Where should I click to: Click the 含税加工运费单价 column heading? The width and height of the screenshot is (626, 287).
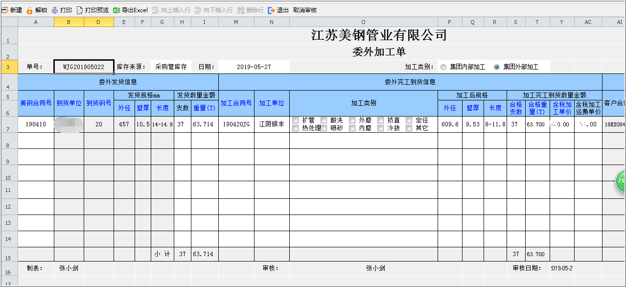588,108
